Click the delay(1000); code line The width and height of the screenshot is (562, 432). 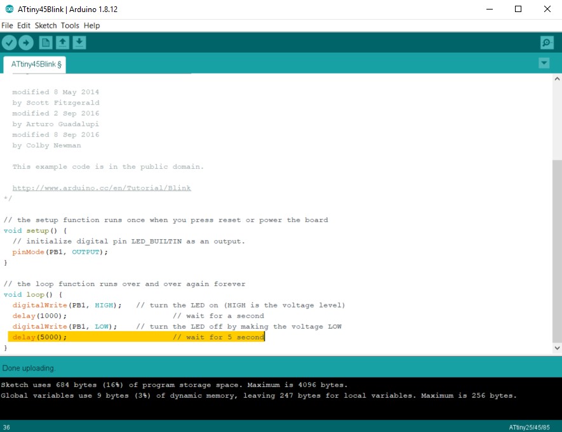click(x=39, y=316)
